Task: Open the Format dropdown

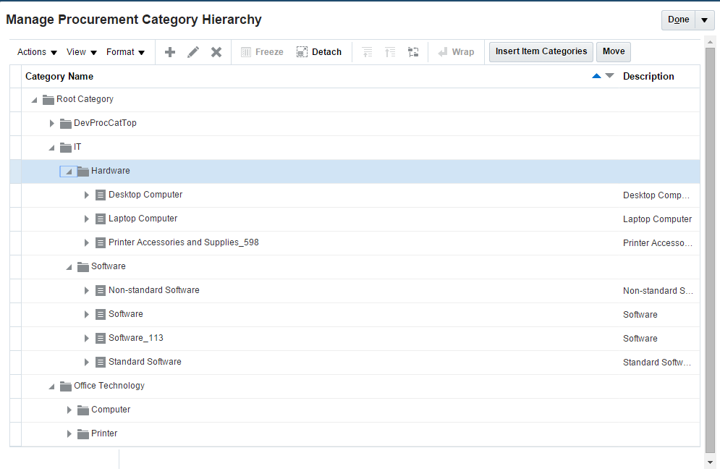Action: coord(126,51)
